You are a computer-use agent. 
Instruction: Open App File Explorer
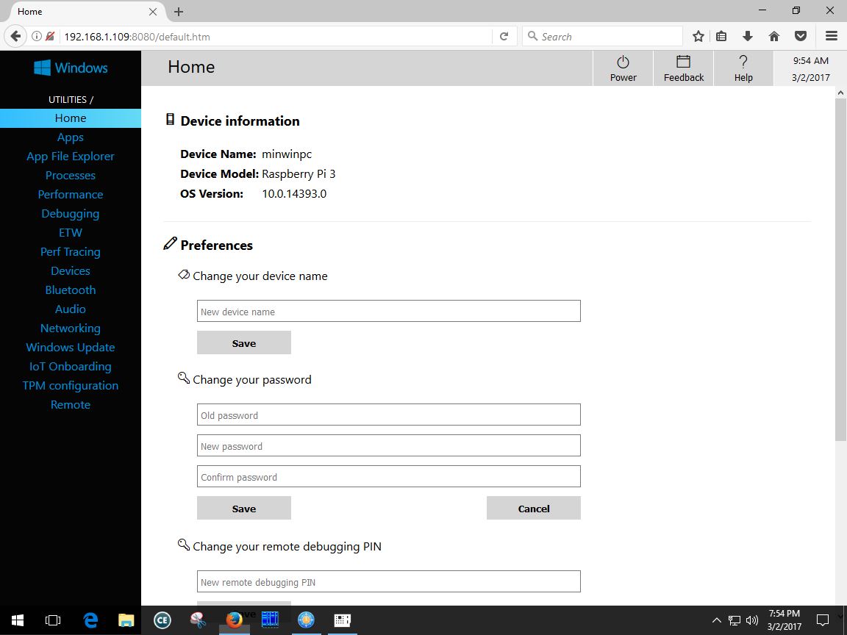(x=71, y=156)
